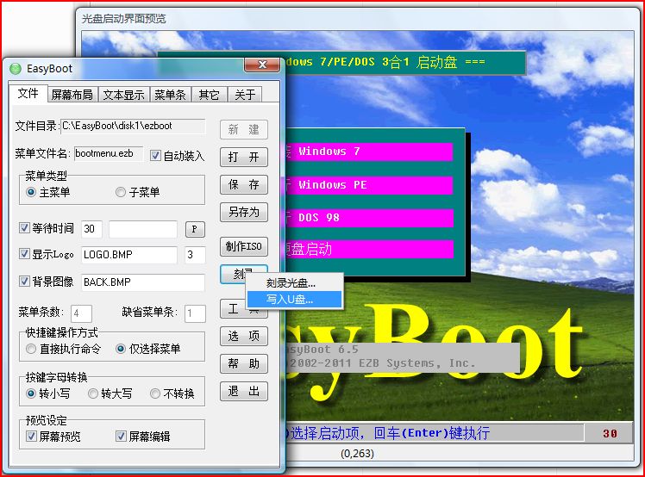This screenshot has width=645, height=477.
Task: Click the BACK.BMP background image field
Action: (x=142, y=282)
